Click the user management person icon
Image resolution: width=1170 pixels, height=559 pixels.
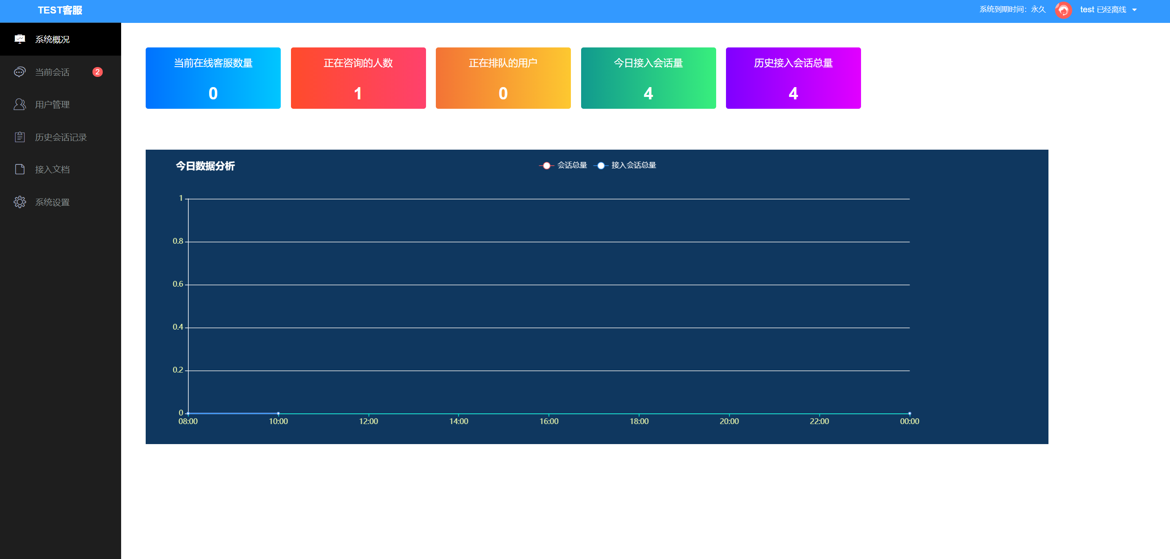tap(20, 104)
